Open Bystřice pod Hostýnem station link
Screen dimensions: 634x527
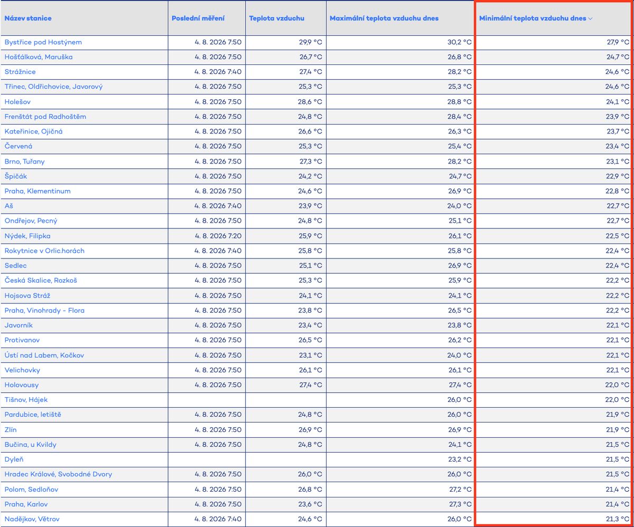click(x=43, y=42)
